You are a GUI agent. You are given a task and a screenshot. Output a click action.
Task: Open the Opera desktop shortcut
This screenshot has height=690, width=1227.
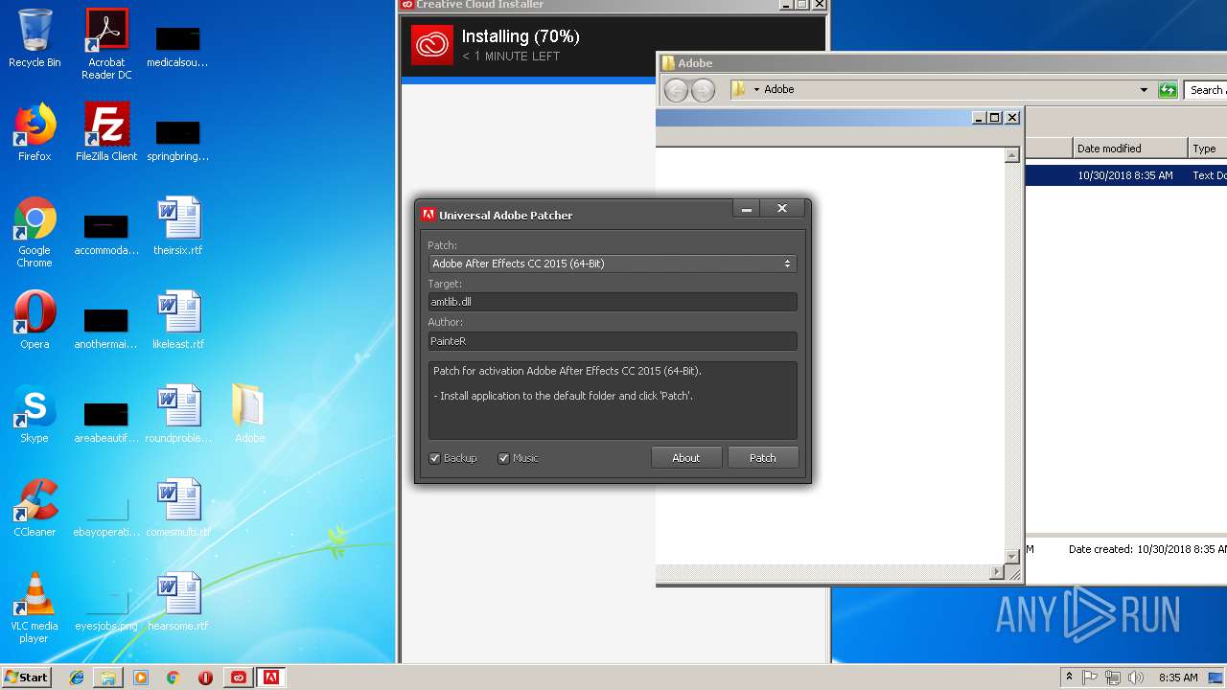coord(35,320)
